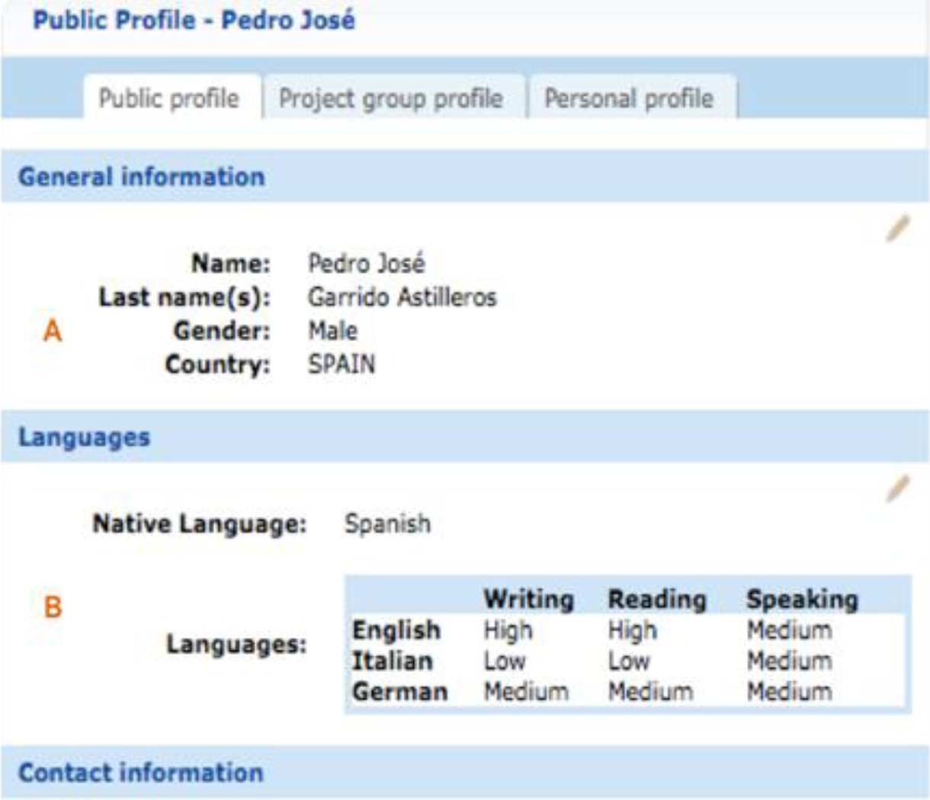Click the Gender value Male
The width and height of the screenshot is (930, 800).
[332, 331]
